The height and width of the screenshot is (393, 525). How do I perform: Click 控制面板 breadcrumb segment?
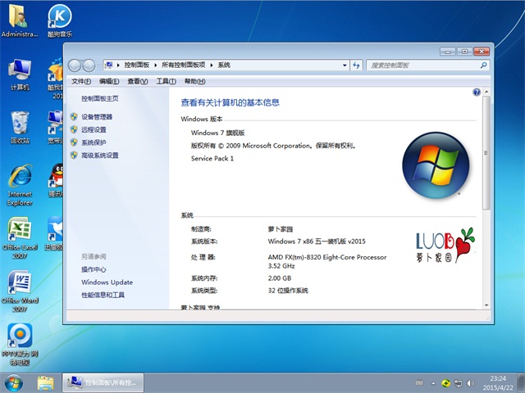coord(137,65)
